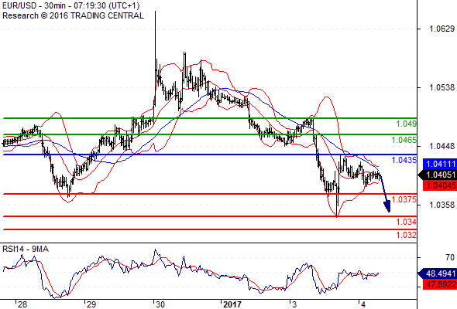Select the 1.0465 green resistance label
Image resolution: width=457 pixels, height=309 pixels.
pos(404,140)
